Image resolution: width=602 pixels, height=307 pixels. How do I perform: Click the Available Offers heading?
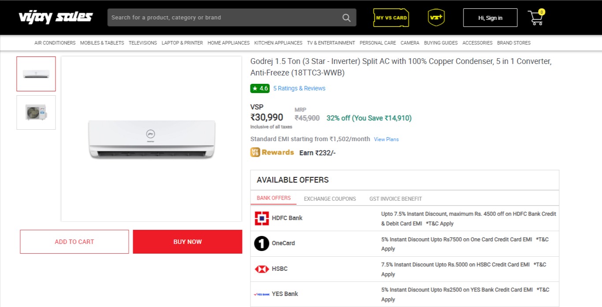293,180
